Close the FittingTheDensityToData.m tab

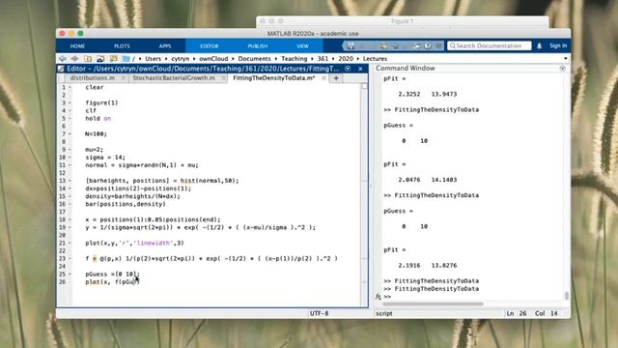(x=323, y=78)
